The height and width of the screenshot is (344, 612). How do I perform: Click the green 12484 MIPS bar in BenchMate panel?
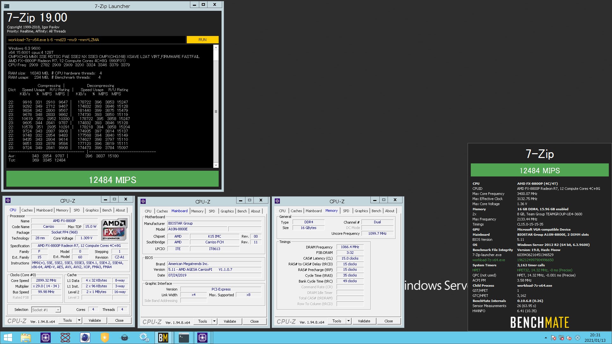click(x=540, y=170)
